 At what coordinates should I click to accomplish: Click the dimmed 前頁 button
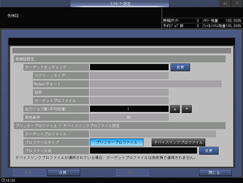30,173
